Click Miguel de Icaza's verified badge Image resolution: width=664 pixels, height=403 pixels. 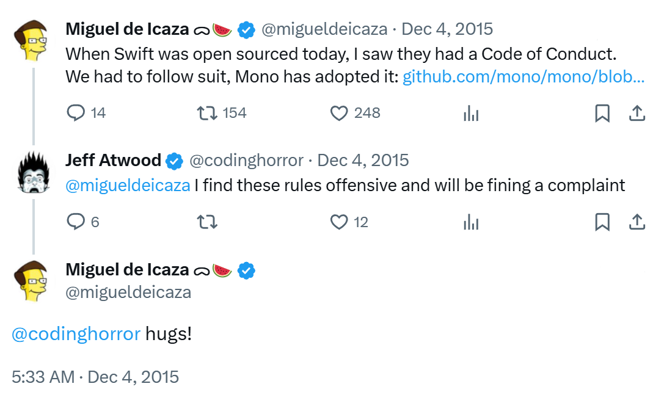pyautogui.click(x=247, y=29)
